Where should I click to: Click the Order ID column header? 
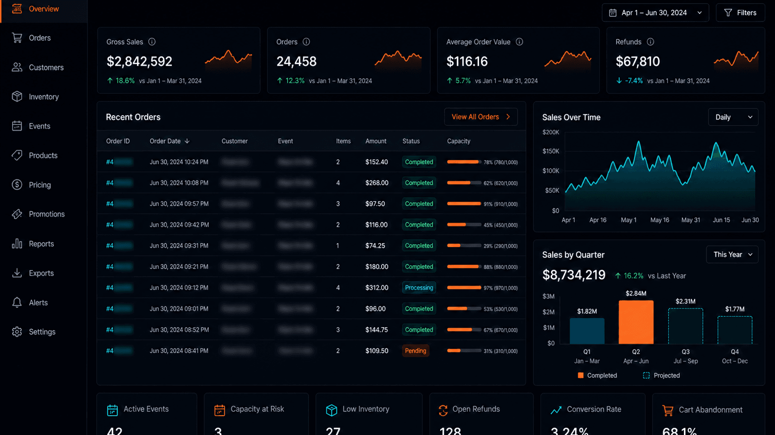pos(118,141)
